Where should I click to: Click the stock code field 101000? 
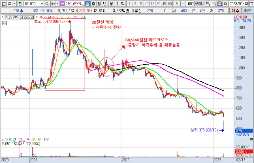point(32,4)
